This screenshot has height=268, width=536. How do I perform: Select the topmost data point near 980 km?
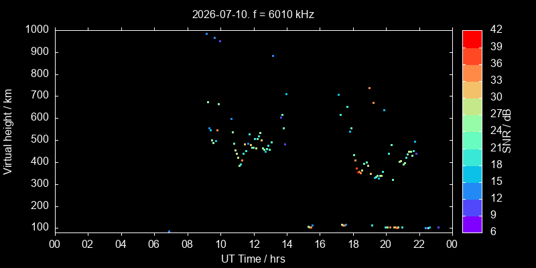pos(206,34)
